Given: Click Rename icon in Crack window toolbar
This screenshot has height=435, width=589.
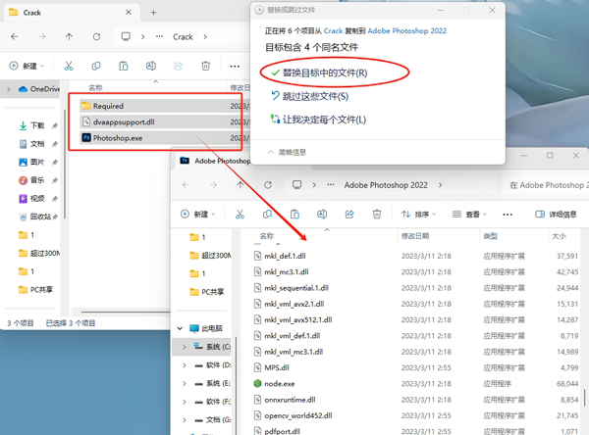Looking at the screenshot, I should pos(150,66).
